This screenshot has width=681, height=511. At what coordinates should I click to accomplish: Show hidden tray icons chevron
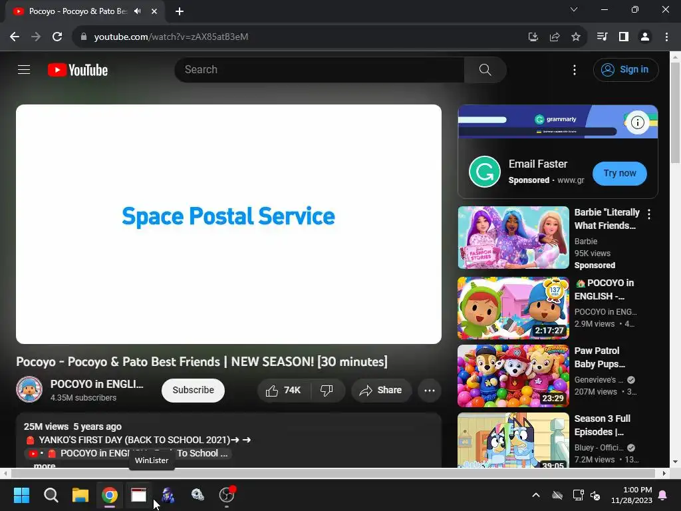point(536,495)
